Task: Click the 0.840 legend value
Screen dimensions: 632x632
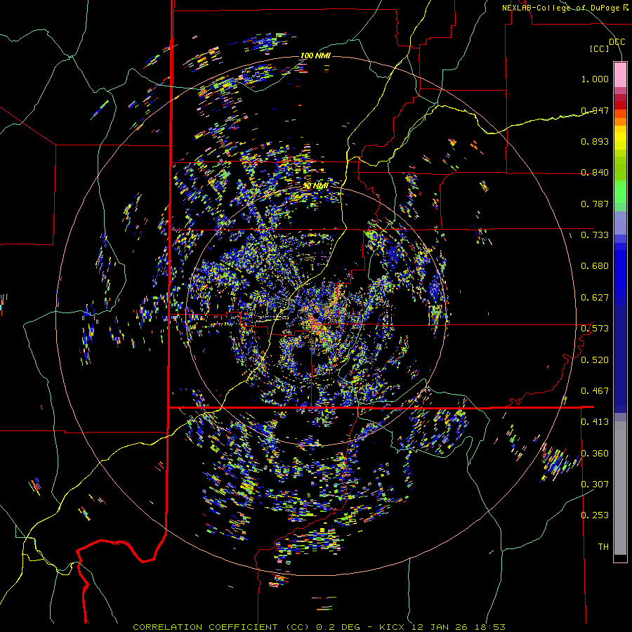Action: point(595,173)
